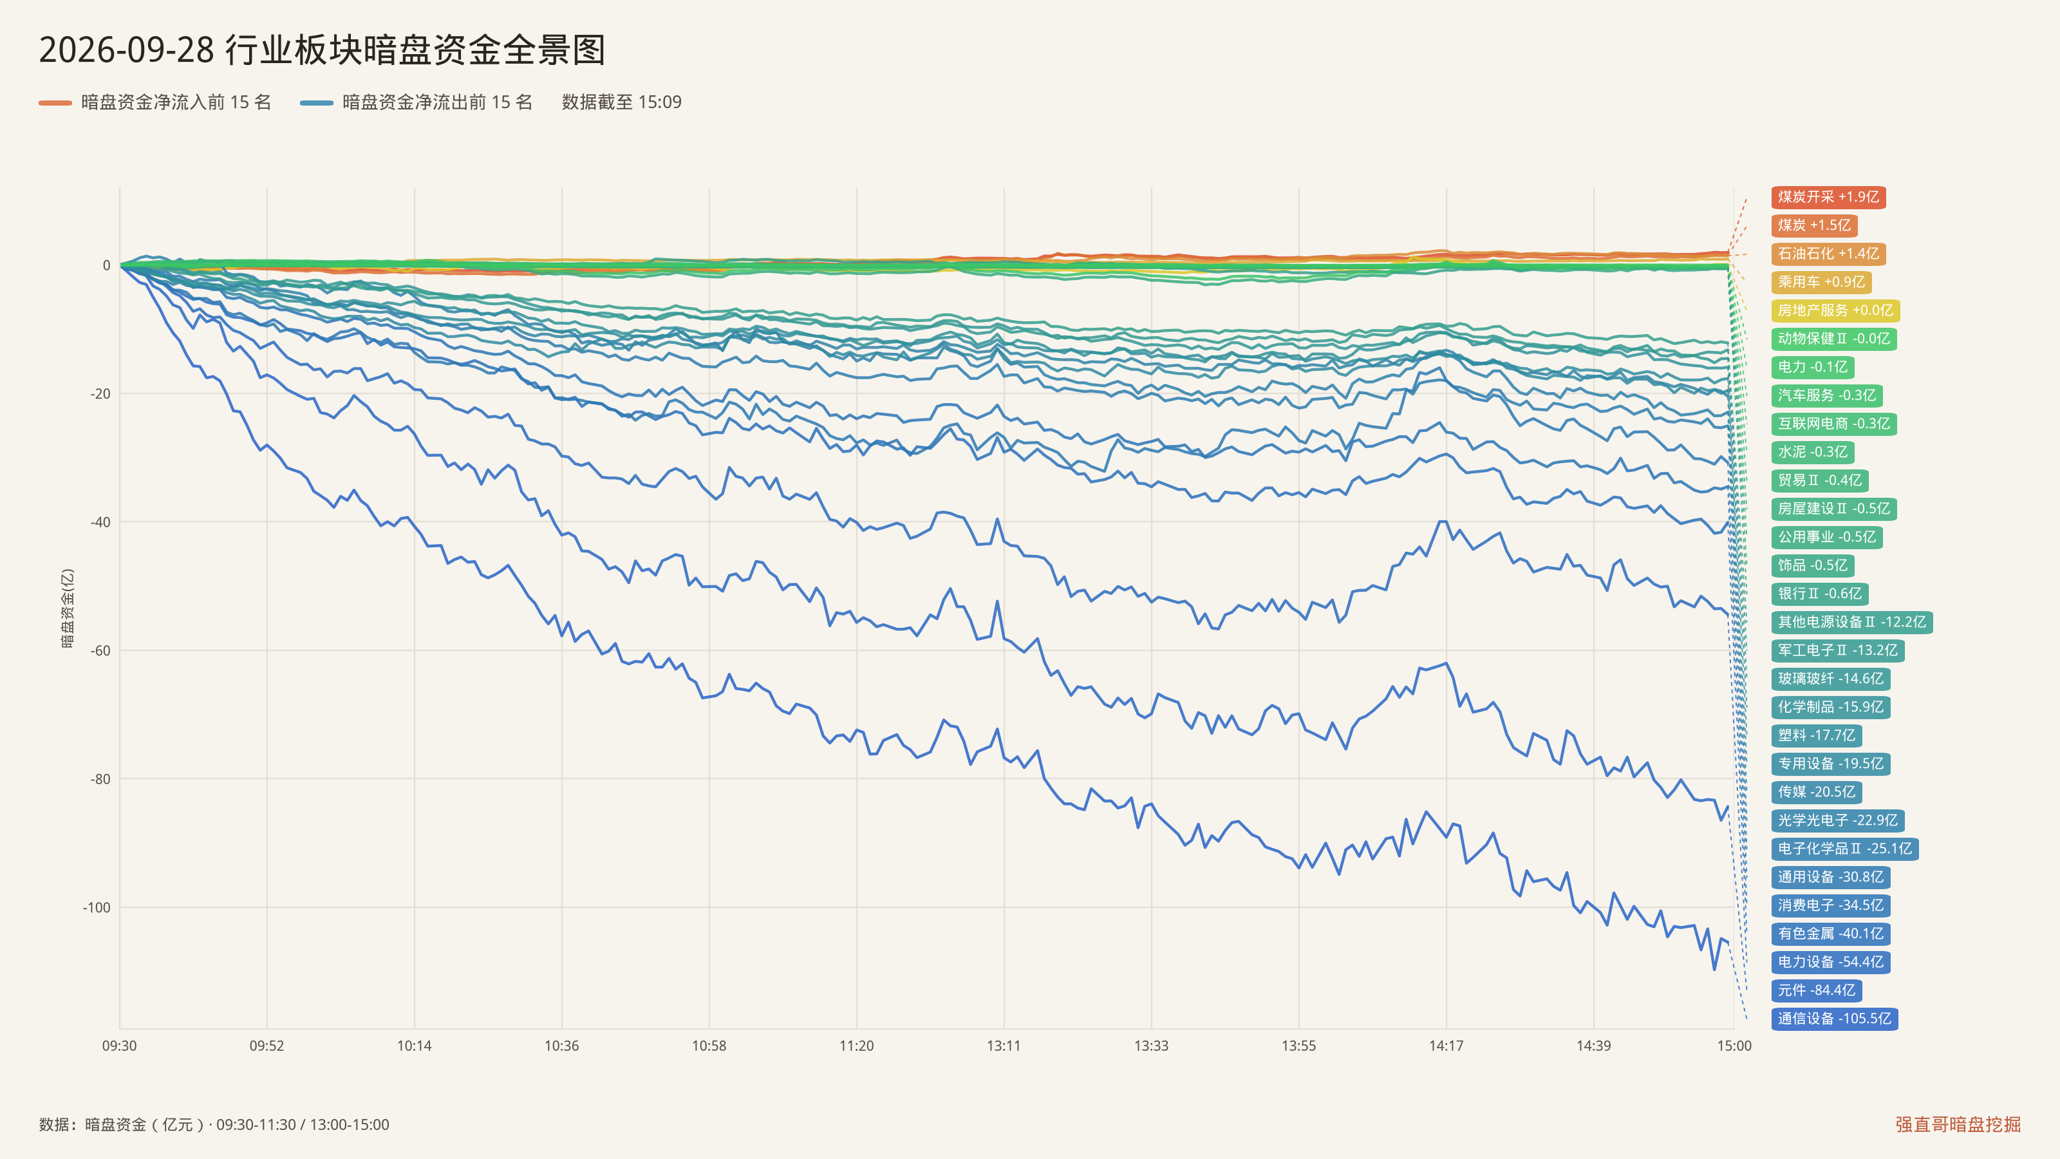Select the 饰品 -0.5亿 label
Screen dimensions: 2060x1159
[x=1812, y=565]
